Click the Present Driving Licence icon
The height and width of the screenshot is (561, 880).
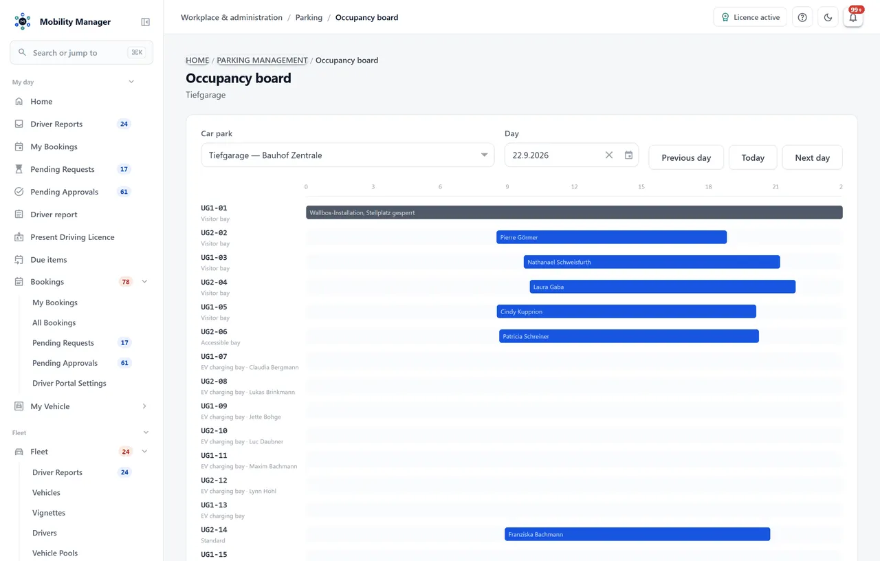point(19,237)
